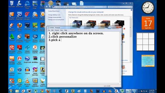165x93 pixels.
Task: Launch the Audacity desktop shortcut
Action: (x=27, y=71)
